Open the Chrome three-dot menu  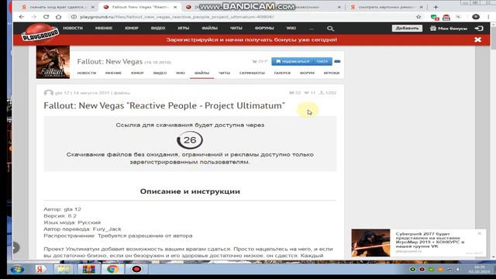coord(488,17)
